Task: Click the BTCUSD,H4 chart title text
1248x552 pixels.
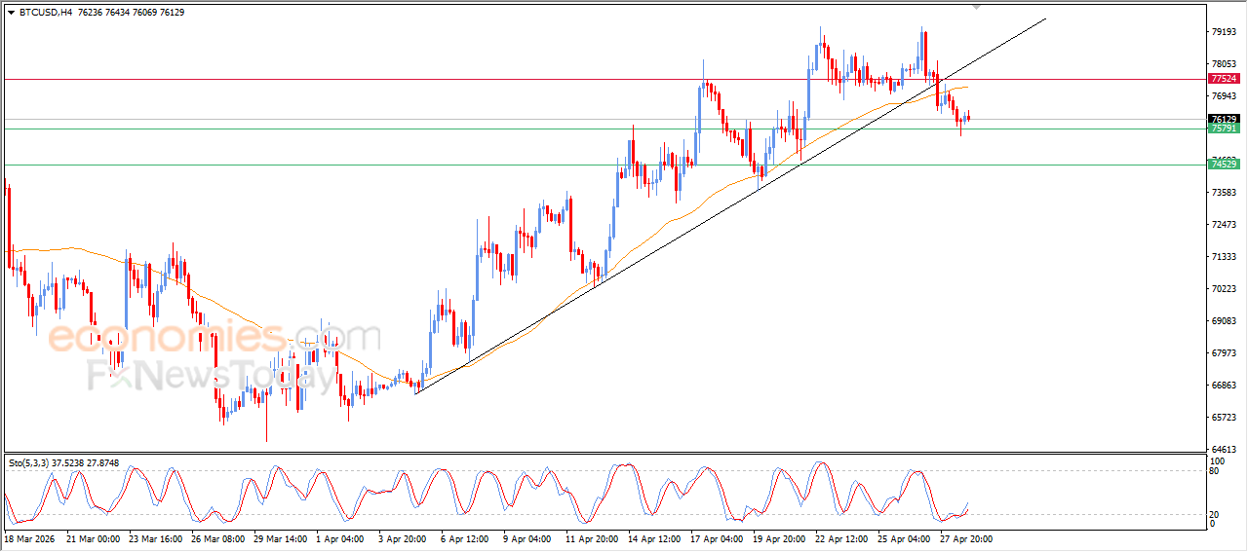Action: [45, 13]
